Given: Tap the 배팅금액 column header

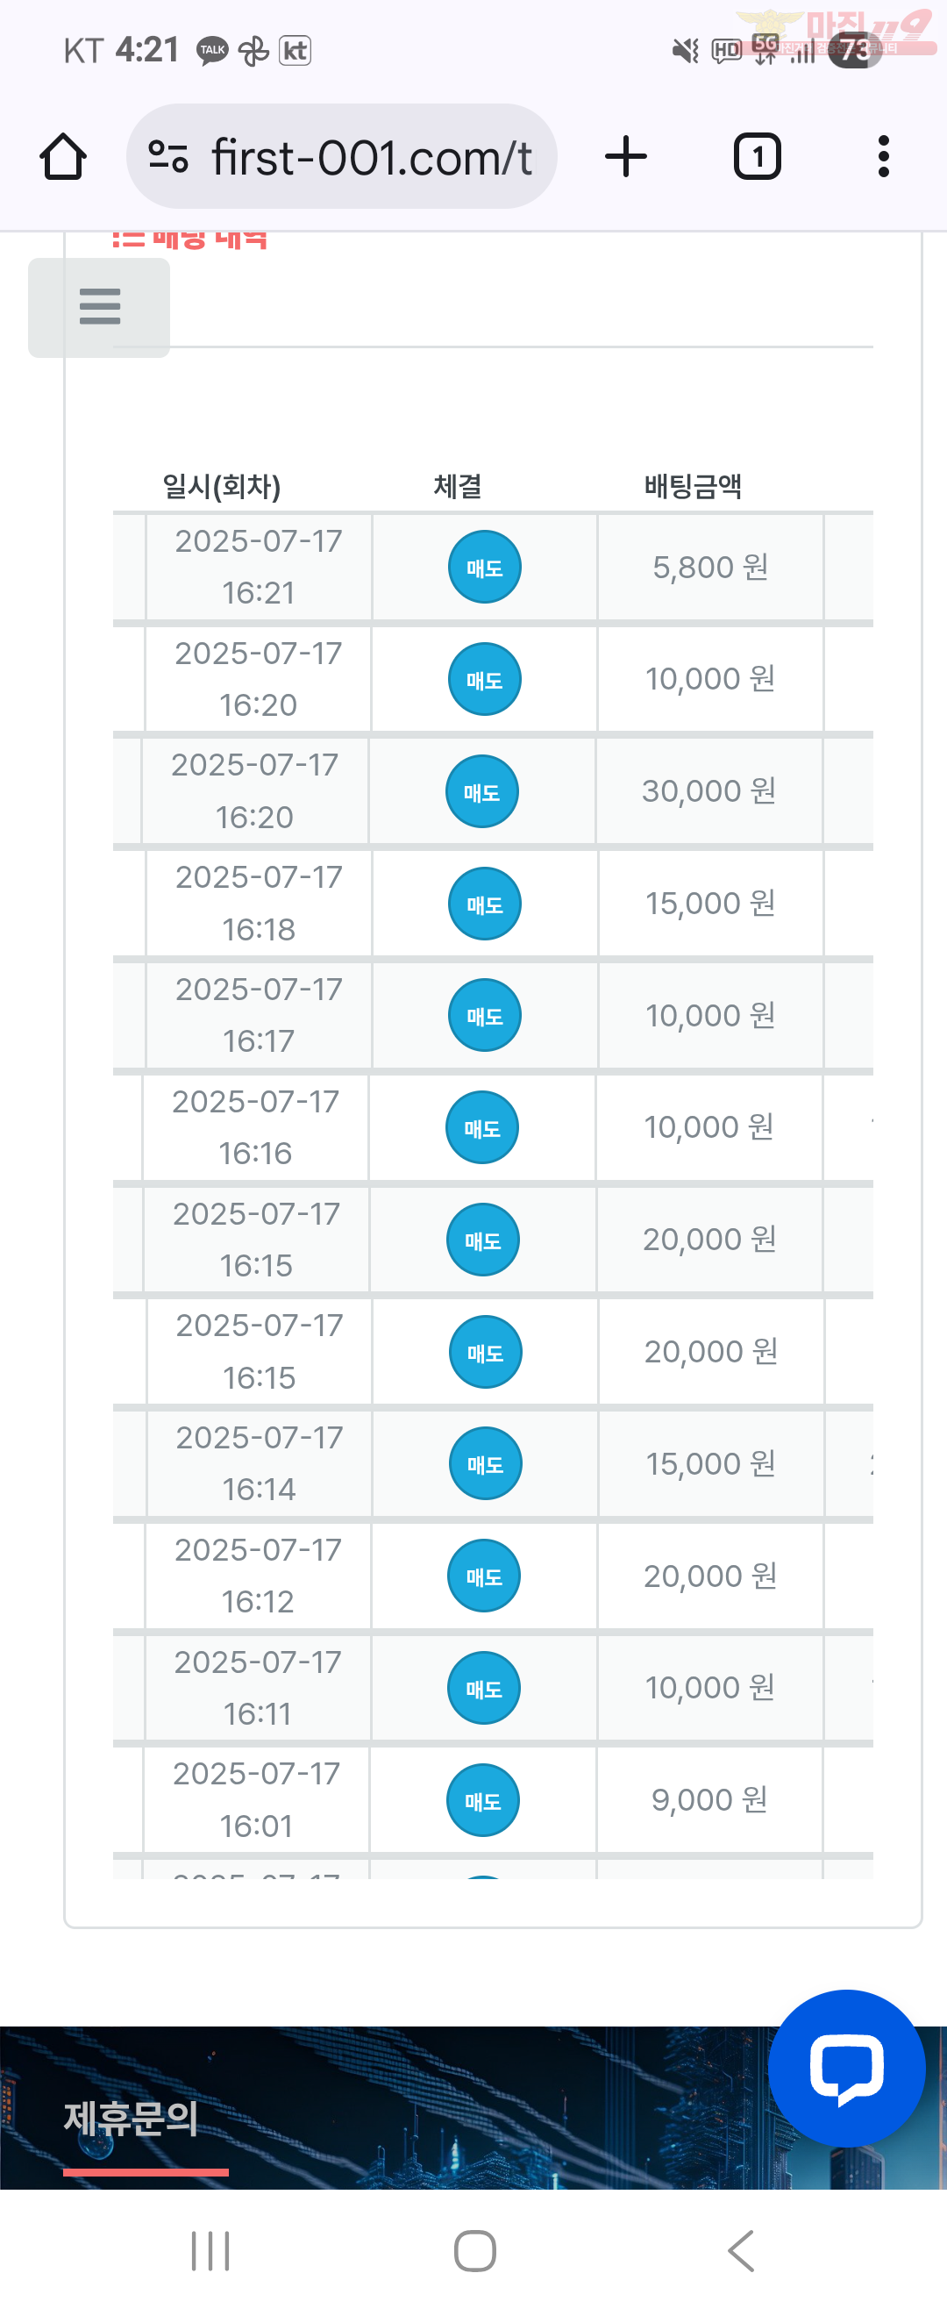Looking at the screenshot, I should coord(693,486).
